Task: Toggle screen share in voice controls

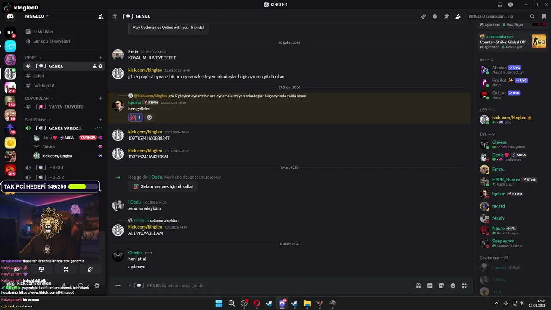Action: click(x=41, y=269)
